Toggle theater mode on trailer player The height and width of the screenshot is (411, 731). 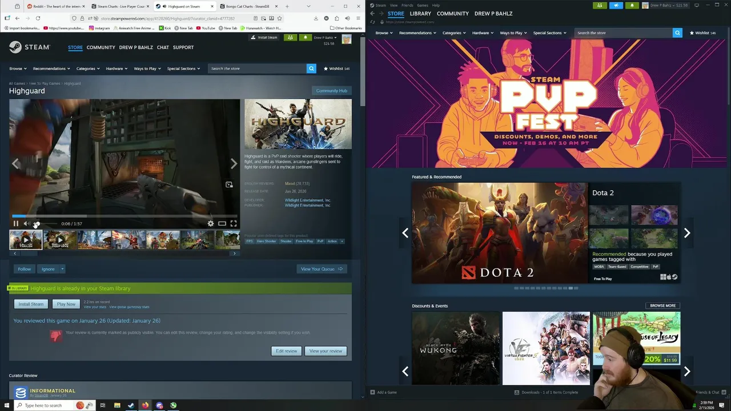point(222,224)
